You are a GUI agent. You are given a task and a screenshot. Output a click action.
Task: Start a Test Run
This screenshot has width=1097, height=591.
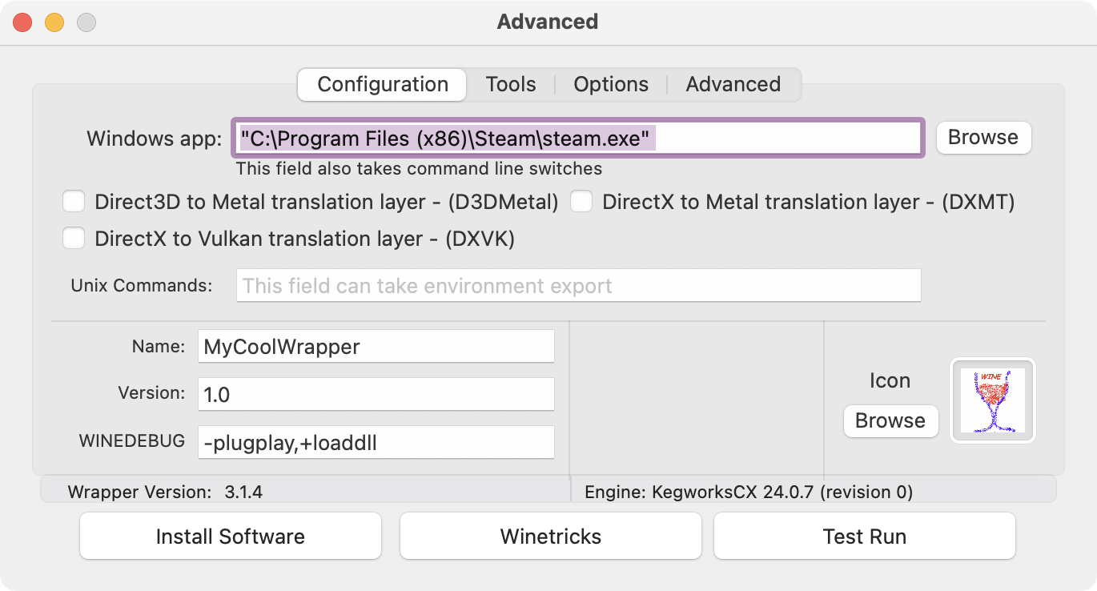tap(865, 537)
